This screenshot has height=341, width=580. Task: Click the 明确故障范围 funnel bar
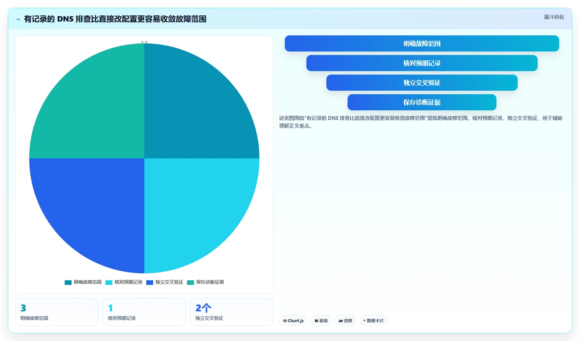coord(422,43)
